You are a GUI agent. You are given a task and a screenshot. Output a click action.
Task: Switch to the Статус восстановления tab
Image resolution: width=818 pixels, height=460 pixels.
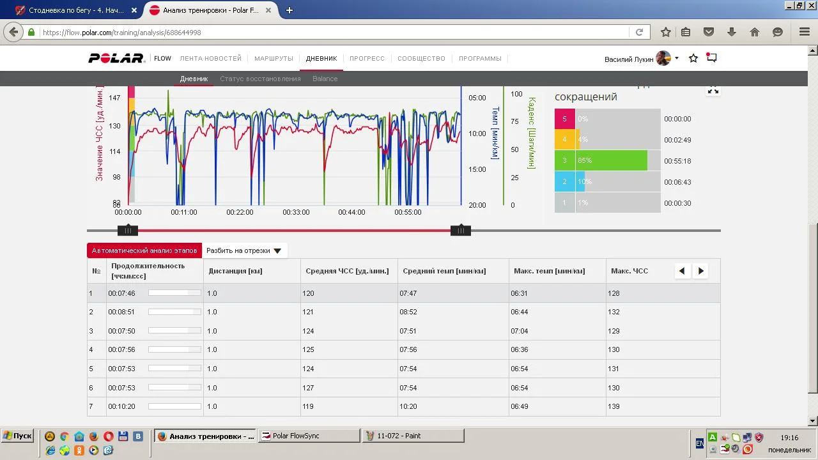pos(260,79)
